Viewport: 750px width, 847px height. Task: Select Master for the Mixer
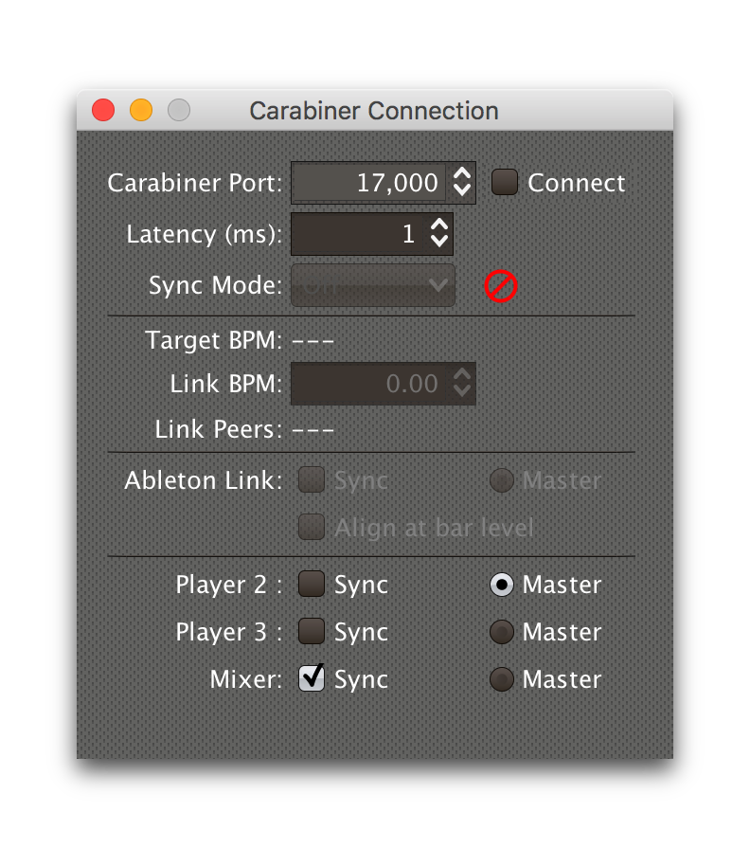501,678
